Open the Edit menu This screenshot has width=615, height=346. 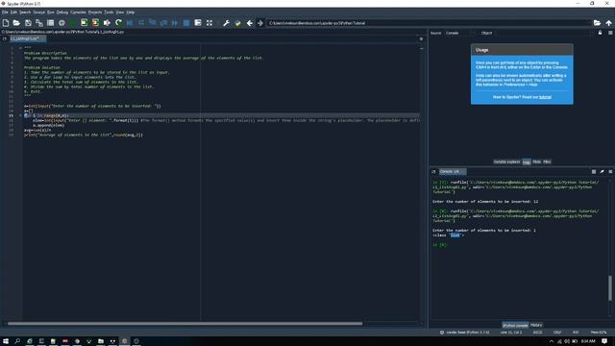click(x=13, y=12)
